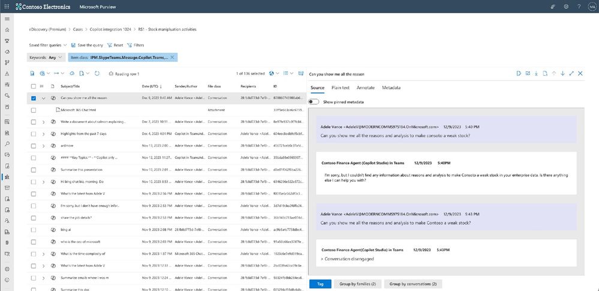This screenshot has height=291, width=599.
Task: Go to the next item with the down arrow
Action: 562,73
